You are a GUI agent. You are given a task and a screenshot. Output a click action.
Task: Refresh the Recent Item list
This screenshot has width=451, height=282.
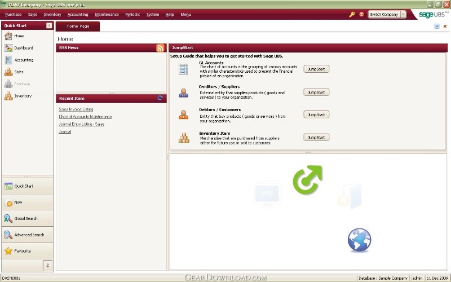[x=160, y=98]
